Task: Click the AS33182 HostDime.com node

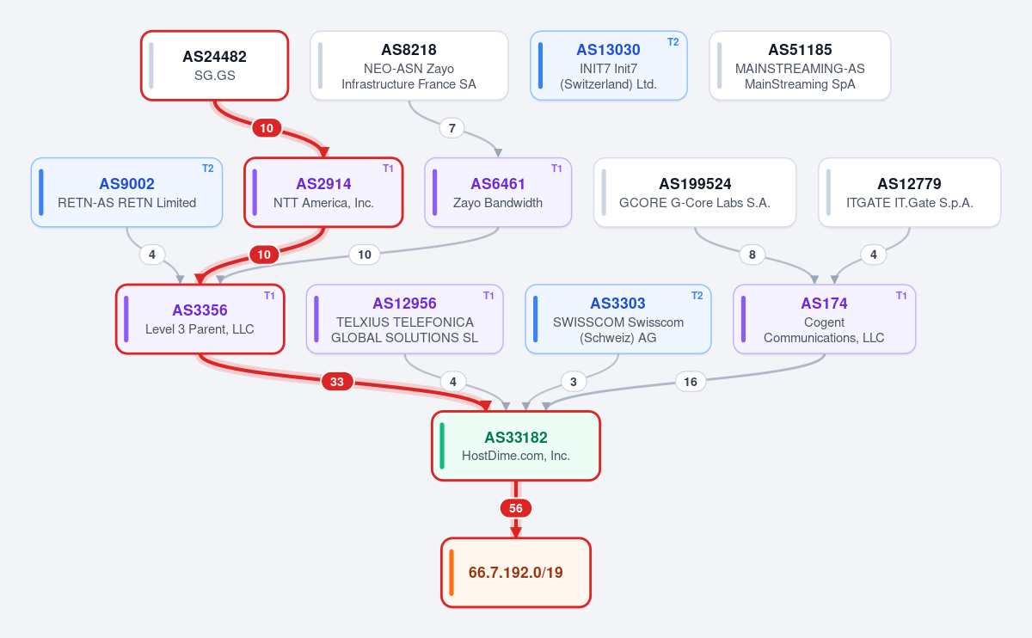Action: click(x=515, y=445)
